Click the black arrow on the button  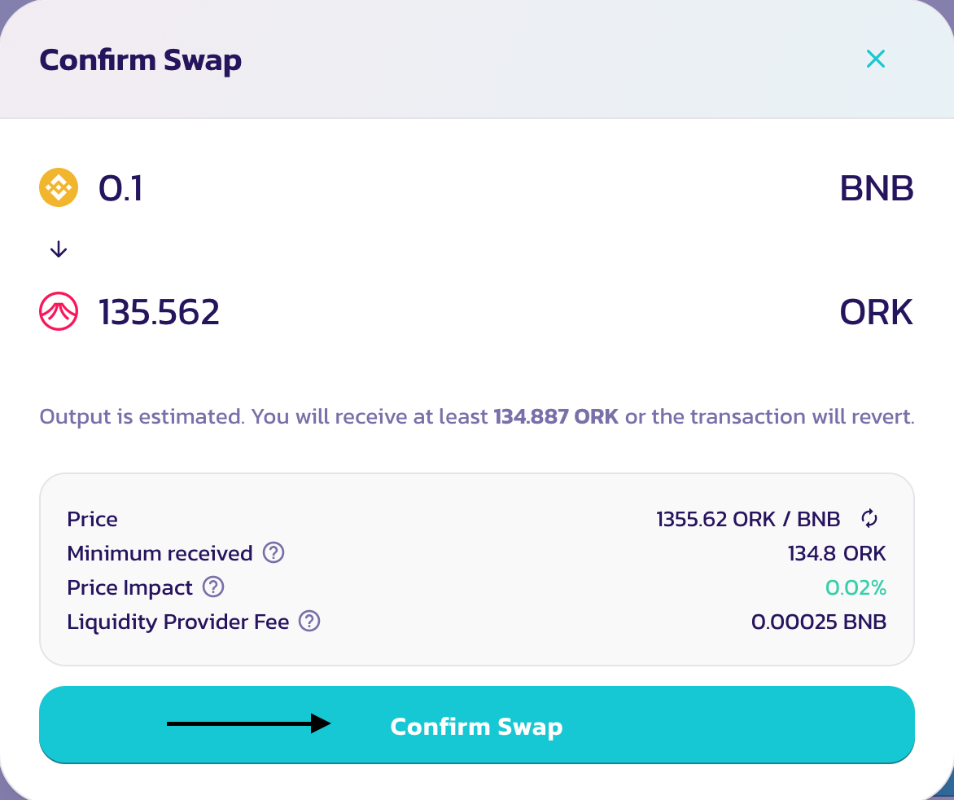click(x=249, y=723)
